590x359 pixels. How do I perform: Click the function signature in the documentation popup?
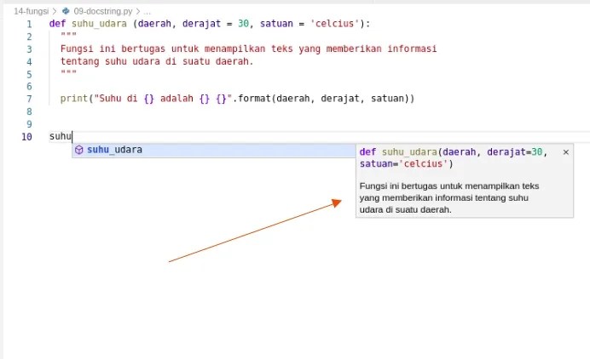pyautogui.click(x=452, y=157)
